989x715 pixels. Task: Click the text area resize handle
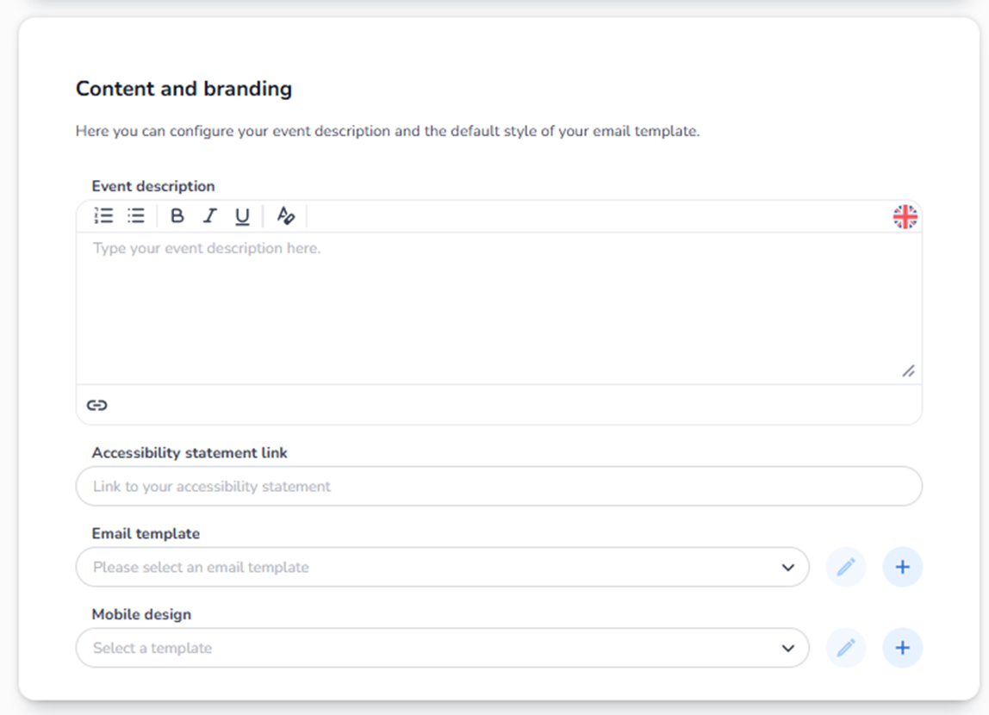click(908, 371)
